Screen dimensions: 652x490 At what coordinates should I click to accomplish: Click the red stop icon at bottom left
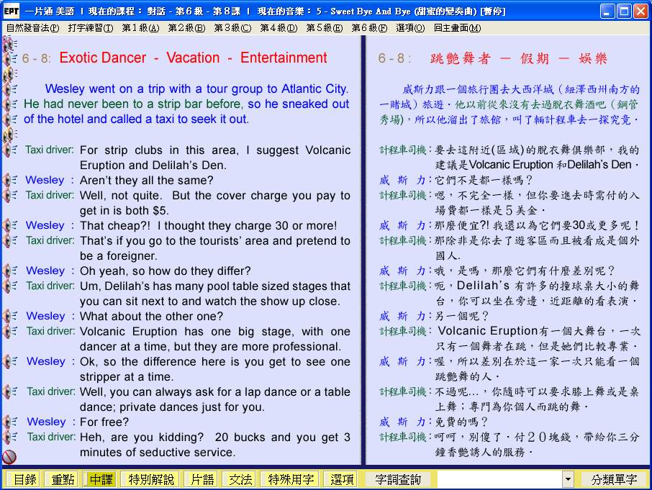(9, 456)
